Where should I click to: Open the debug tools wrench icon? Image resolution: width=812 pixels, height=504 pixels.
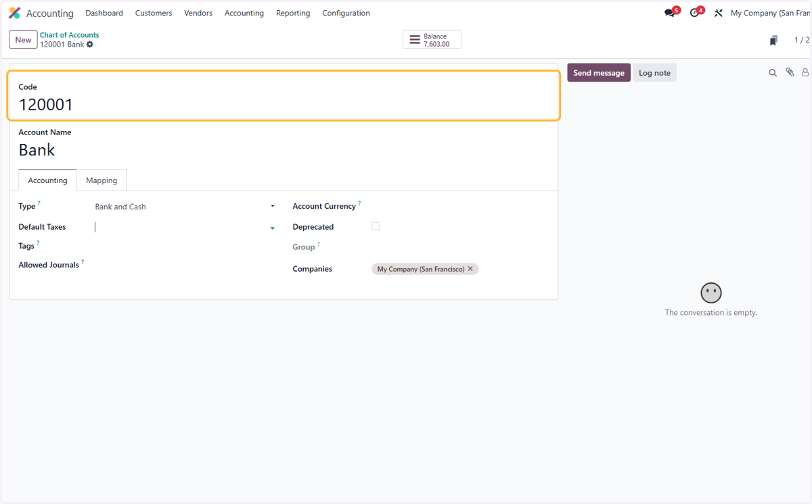(x=719, y=13)
